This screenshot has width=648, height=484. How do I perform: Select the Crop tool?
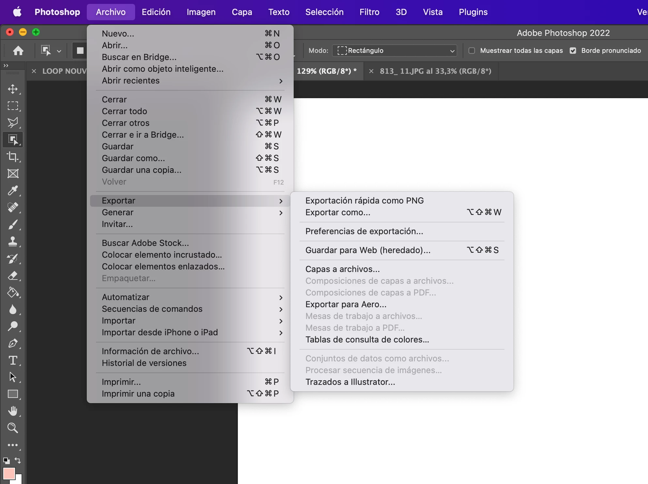click(x=13, y=157)
